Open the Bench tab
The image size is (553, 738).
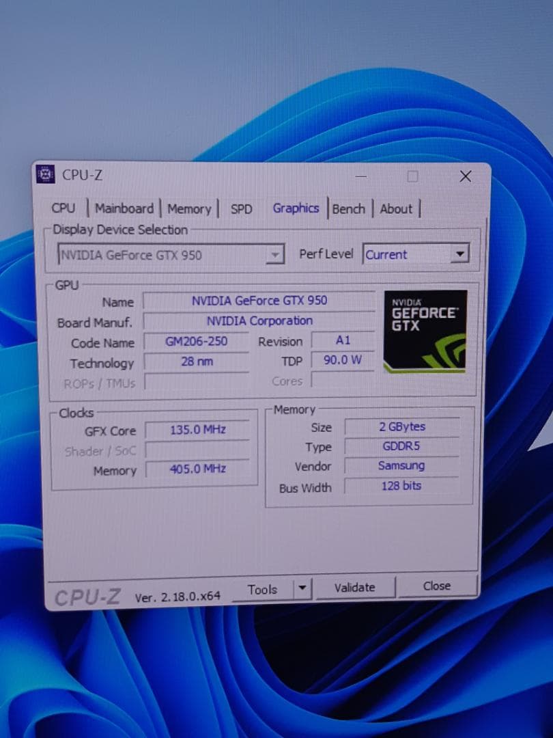tap(349, 210)
